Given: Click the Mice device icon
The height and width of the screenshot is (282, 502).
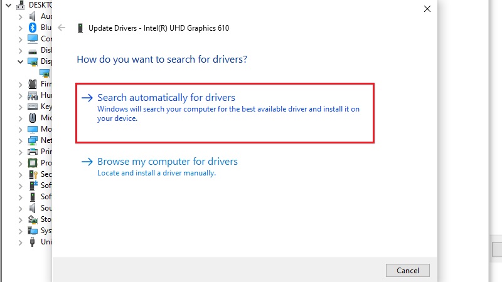Looking at the screenshot, I should click(x=33, y=118).
